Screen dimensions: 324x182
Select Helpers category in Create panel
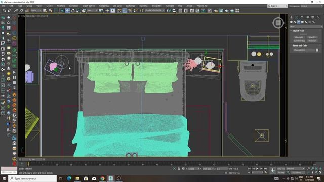(306, 22)
